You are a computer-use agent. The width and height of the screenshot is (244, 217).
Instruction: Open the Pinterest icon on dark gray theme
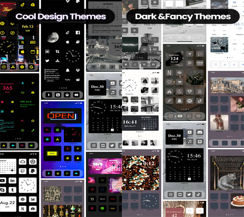point(190,63)
